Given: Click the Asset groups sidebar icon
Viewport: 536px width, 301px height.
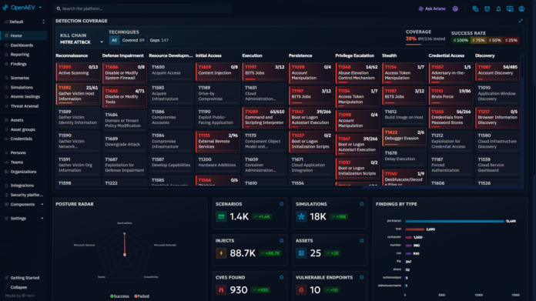Looking at the screenshot, I should [6, 129].
